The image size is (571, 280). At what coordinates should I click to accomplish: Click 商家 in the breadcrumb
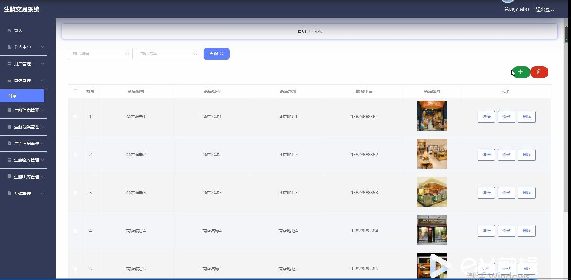pyautogui.click(x=318, y=31)
